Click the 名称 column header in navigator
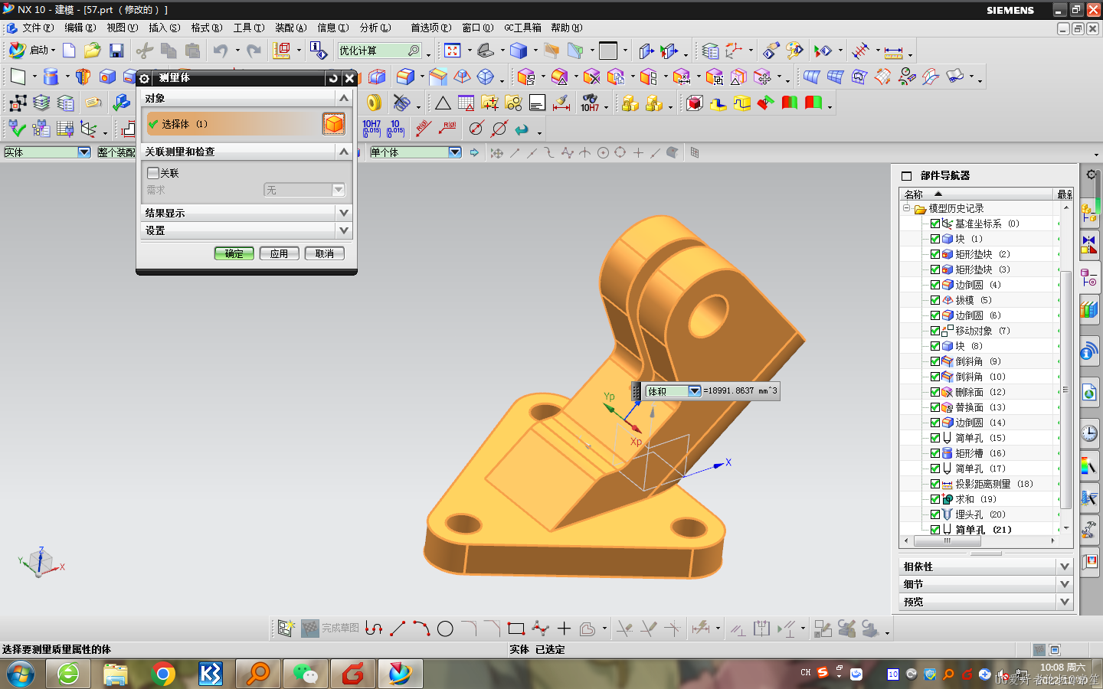The width and height of the screenshot is (1103, 689). pyautogui.click(x=977, y=194)
